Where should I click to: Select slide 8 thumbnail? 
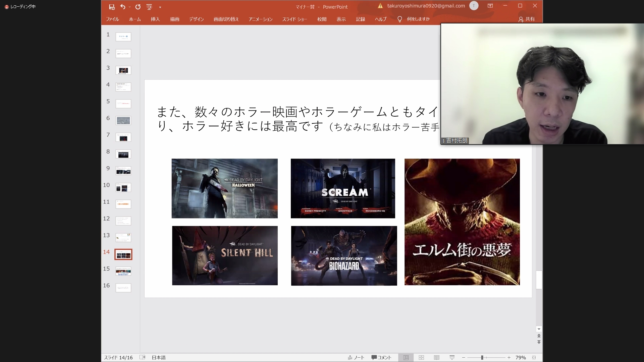[123, 154]
